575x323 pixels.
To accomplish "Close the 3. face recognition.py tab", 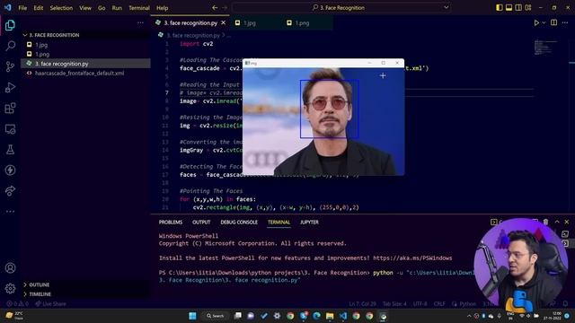I will click(x=224, y=22).
